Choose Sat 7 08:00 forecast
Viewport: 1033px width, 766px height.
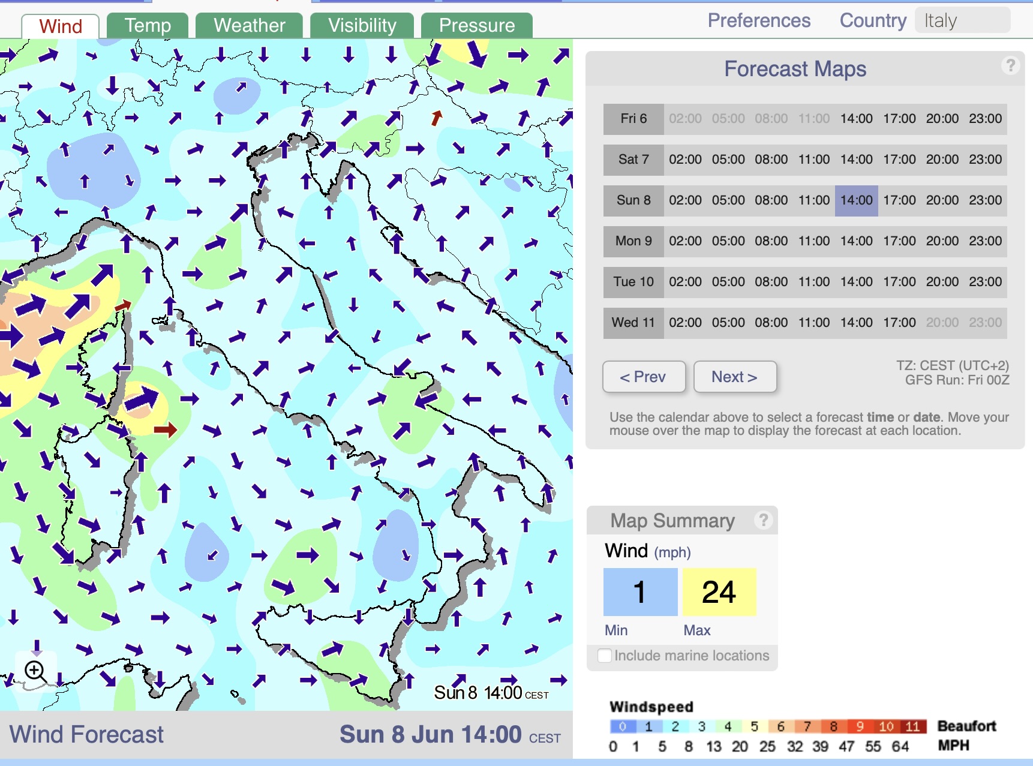click(x=771, y=160)
